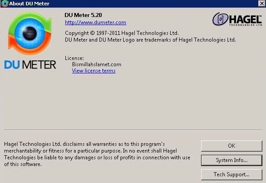Close the About DU Meter dialog
The image size is (266, 183).
262,4
